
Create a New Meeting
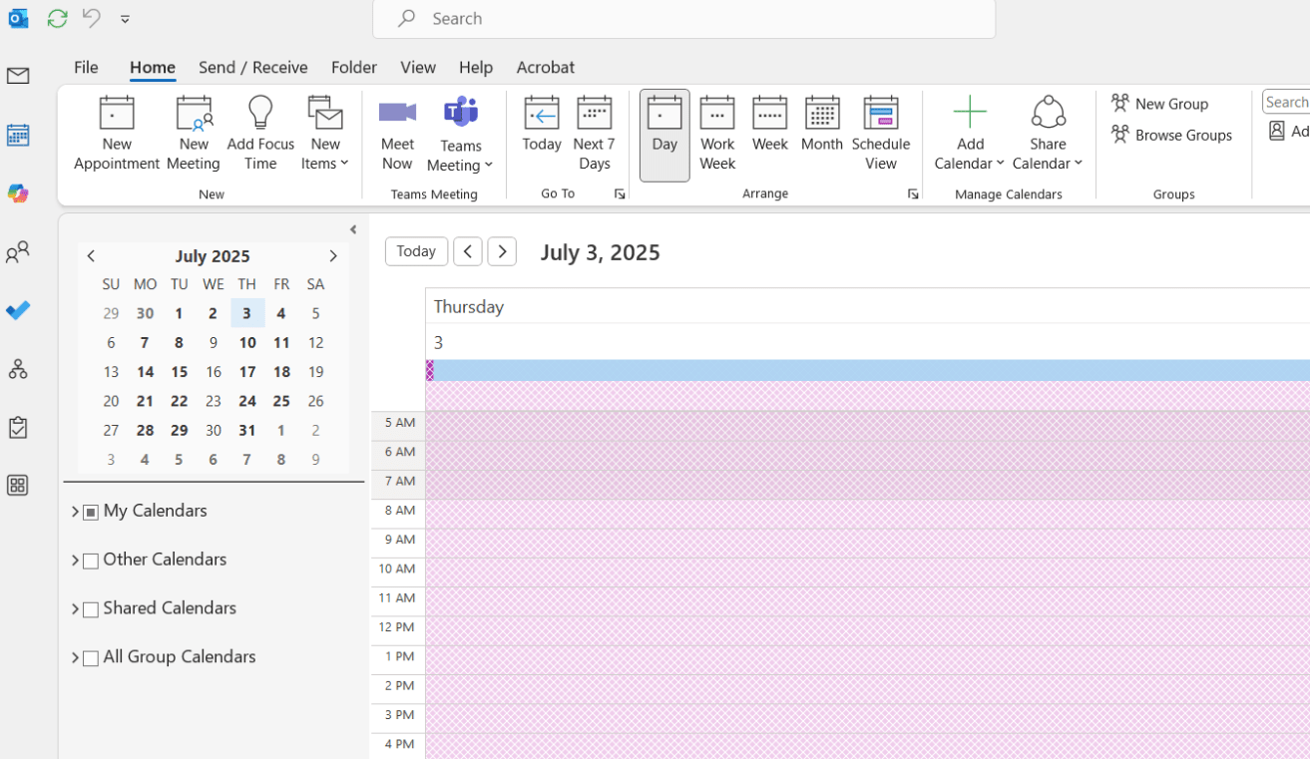coord(194,134)
